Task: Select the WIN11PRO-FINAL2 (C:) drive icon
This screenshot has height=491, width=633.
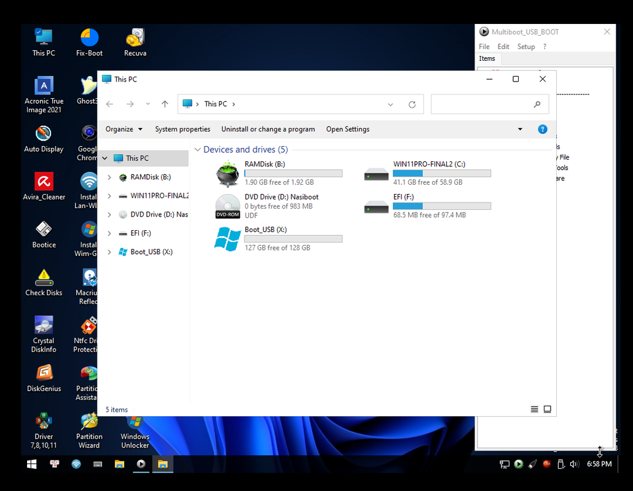Action: click(376, 175)
